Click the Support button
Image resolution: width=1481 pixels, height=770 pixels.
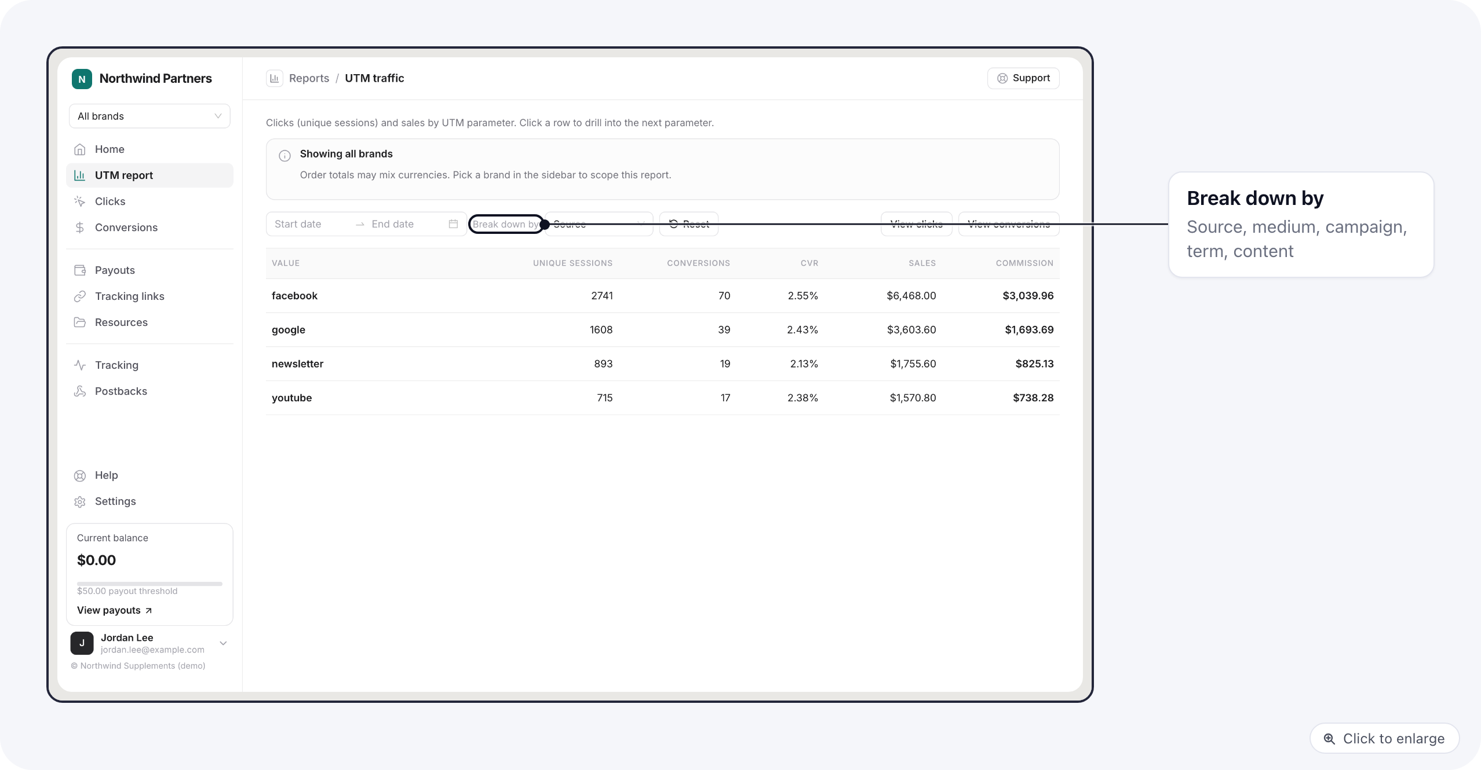(1023, 78)
